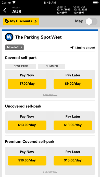Choose Covered Pay Now $7.00/day
The width and height of the screenshot is (100, 177).
[27, 84]
